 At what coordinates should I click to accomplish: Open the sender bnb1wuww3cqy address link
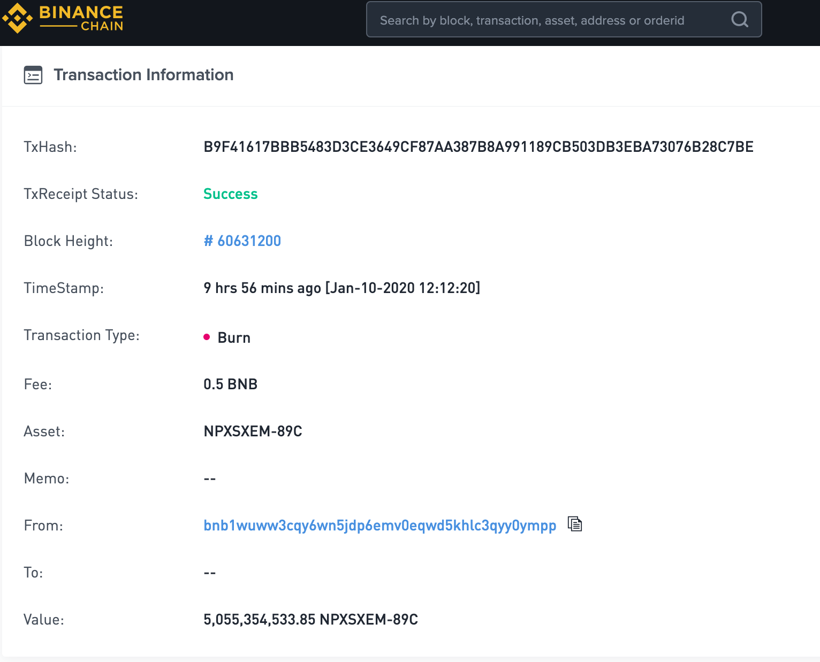pos(379,526)
